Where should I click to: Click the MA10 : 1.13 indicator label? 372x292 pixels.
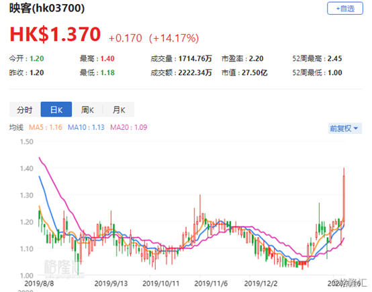[x=86, y=127]
